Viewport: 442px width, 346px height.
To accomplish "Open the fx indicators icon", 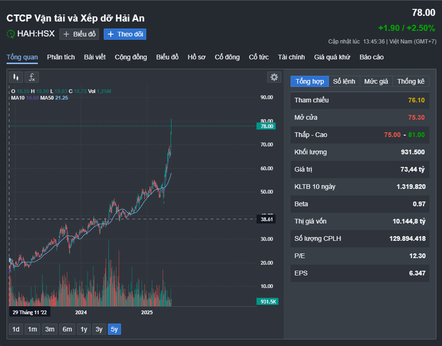I will (x=32, y=77).
